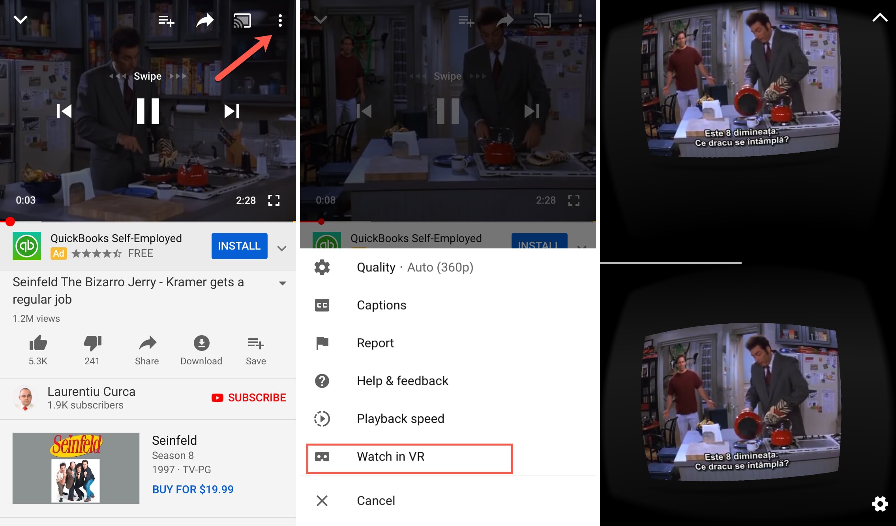Tap the VR headset icon
The image size is (896, 526).
click(x=322, y=457)
